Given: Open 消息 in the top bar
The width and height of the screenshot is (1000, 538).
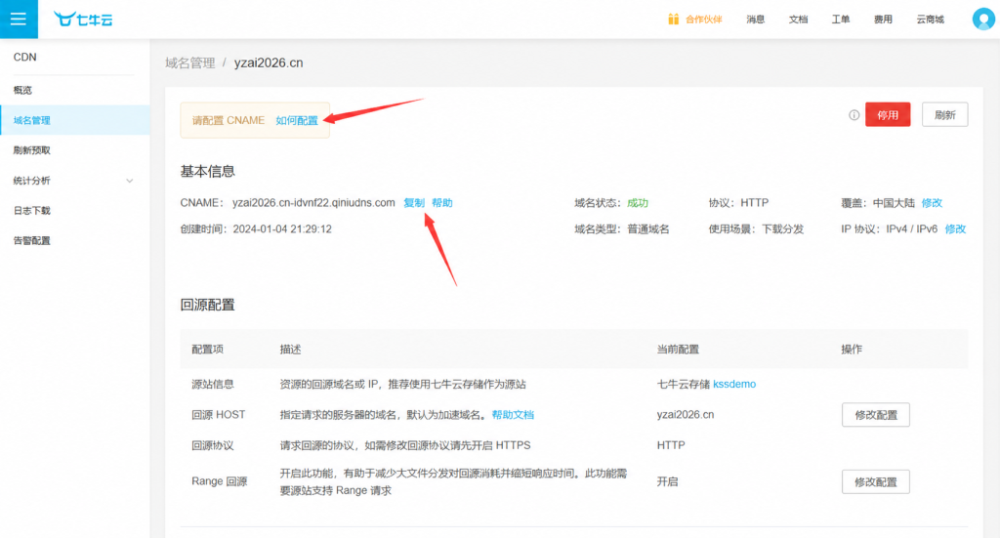Looking at the screenshot, I should pos(756,20).
